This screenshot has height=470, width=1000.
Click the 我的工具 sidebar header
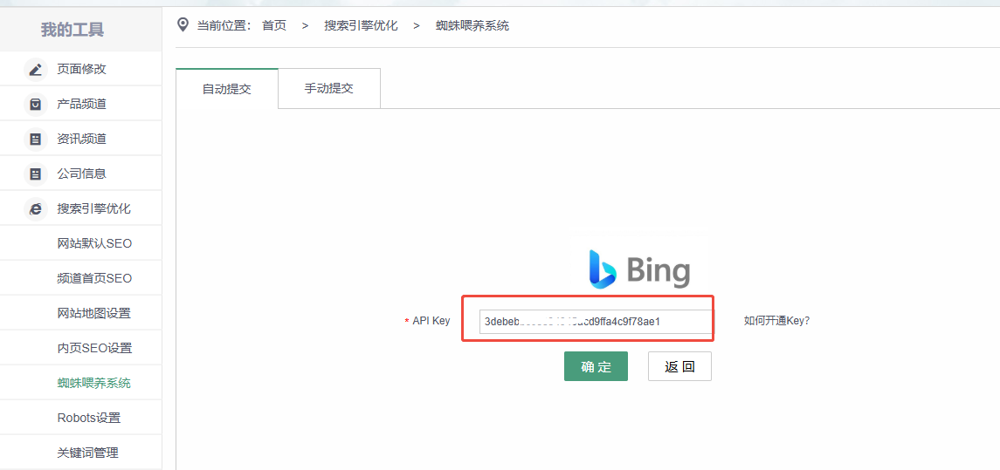coord(72,30)
